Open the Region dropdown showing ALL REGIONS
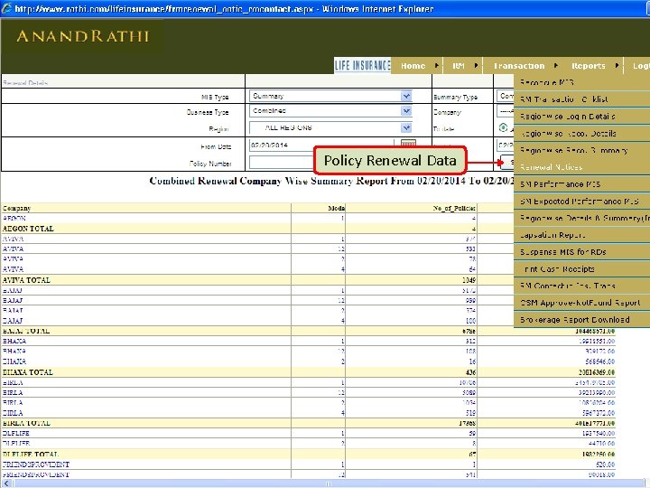 tap(406, 127)
